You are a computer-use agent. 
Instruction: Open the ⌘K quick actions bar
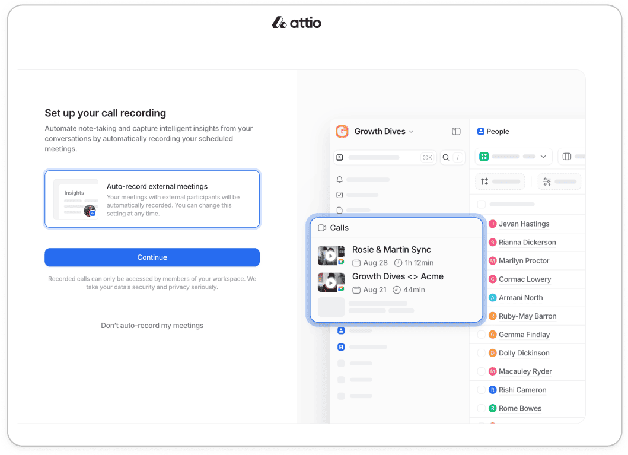[x=384, y=157]
